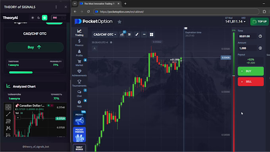
Task: Open the account balance 141,811.14 dropdown
Action: [235, 21]
